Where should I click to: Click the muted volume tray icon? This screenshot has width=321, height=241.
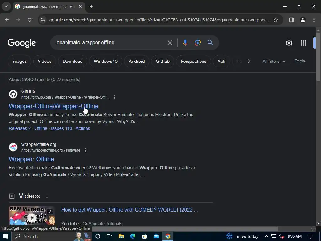282,236
